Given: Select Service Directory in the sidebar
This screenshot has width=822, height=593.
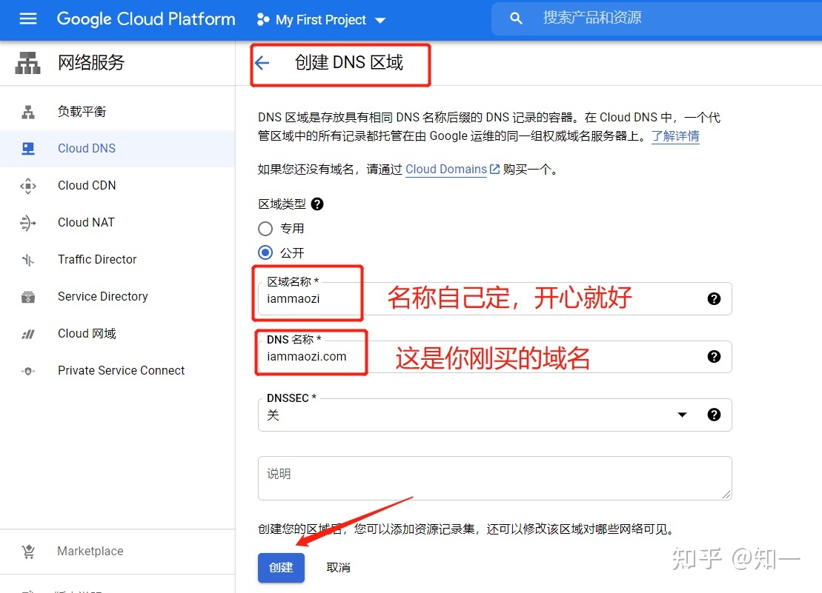Looking at the screenshot, I should tap(102, 296).
